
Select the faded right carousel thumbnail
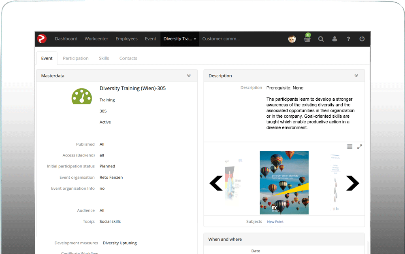pos(335,182)
